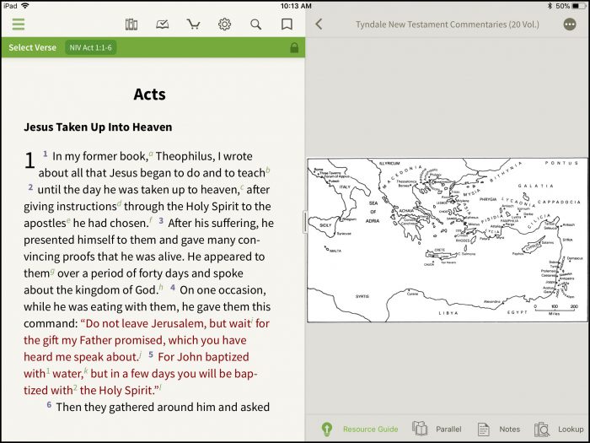Open the store cart icon
This screenshot has width=590, height=443.
coord(193,24)
